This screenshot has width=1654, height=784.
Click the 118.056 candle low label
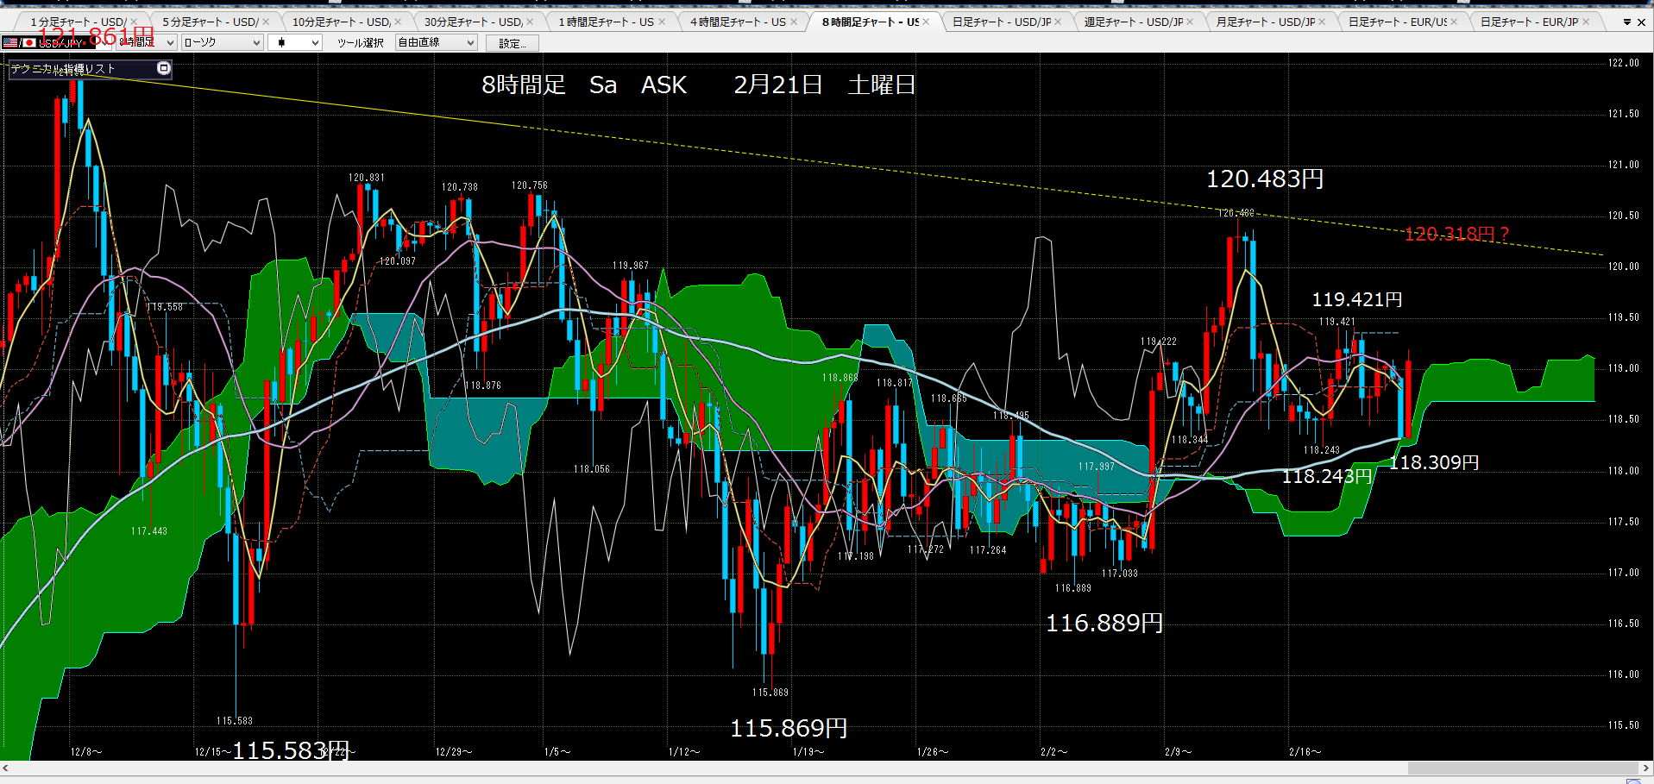(x=592, y=469)
